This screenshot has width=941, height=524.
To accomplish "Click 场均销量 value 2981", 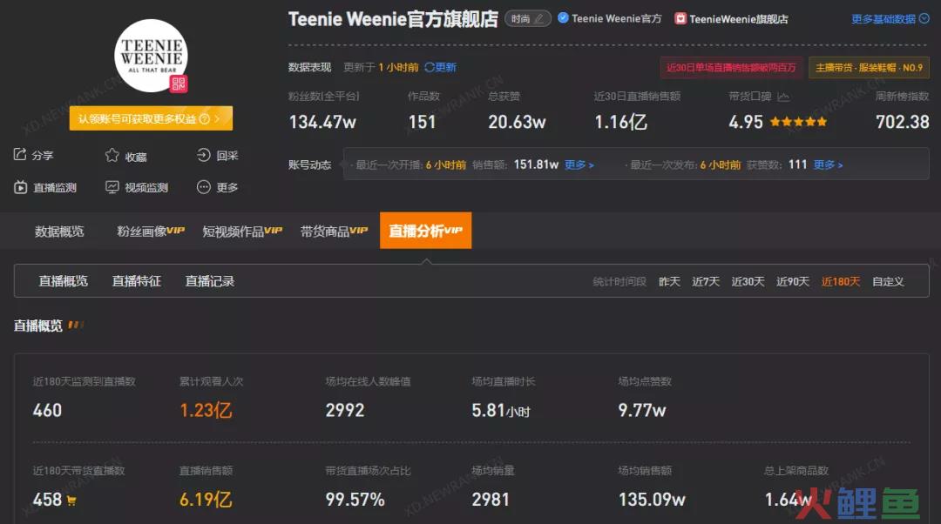I will 491,500.
